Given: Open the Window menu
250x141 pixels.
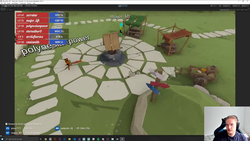Looking at the screenshot, I should click(29, 3).
